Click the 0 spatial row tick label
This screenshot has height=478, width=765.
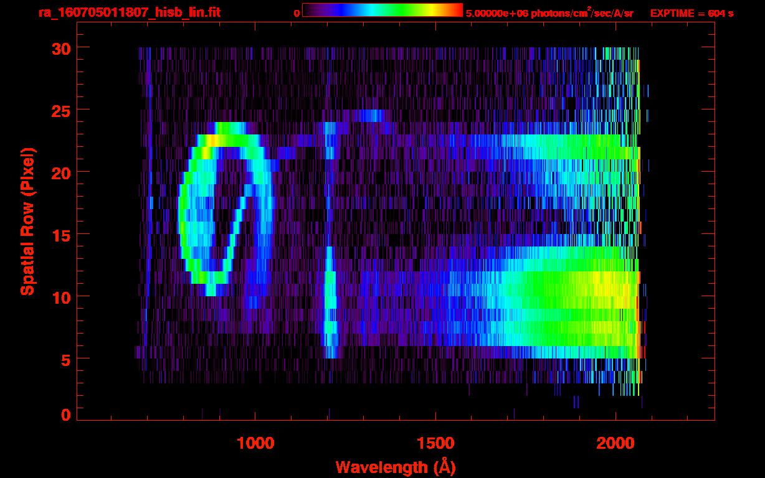(65, 415)
